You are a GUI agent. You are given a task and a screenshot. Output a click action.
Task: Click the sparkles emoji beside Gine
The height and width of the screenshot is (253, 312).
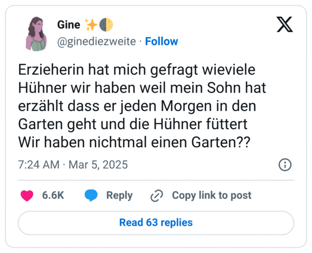[x=91, y=25]
